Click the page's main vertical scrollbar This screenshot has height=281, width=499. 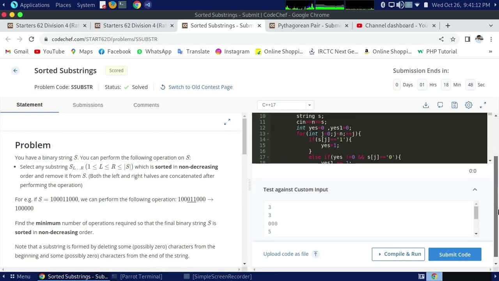[x=496, y=207]
